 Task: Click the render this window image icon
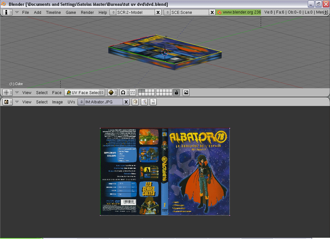pos(186,92)
